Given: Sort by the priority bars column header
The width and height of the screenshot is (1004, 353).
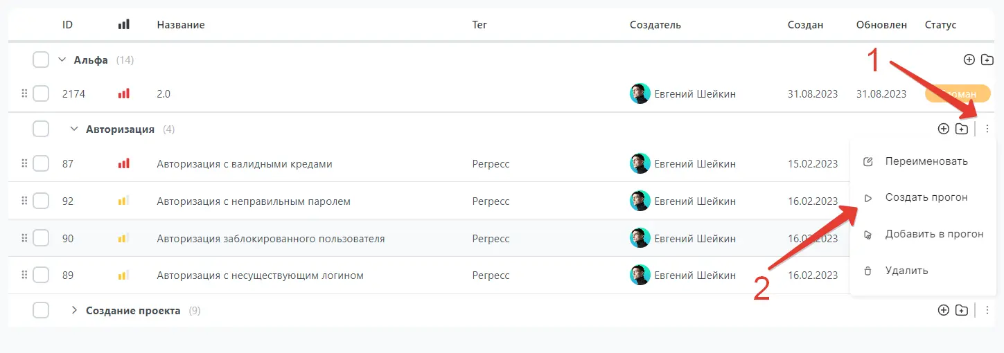Looking at the screenshot, I should (123, 25).
